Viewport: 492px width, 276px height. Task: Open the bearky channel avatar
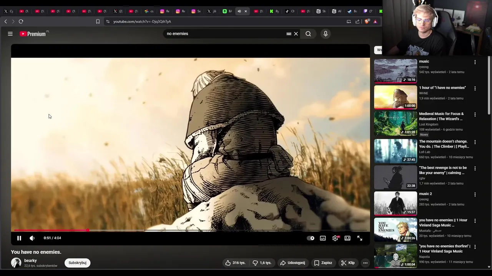[16, 263]
